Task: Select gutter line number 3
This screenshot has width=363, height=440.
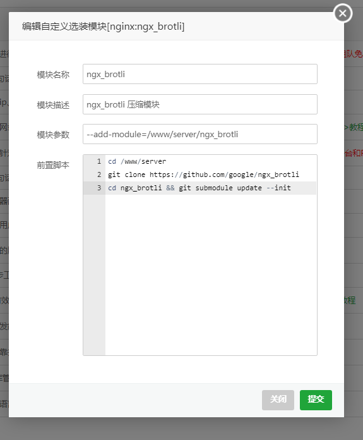Action: coord(99,188)
